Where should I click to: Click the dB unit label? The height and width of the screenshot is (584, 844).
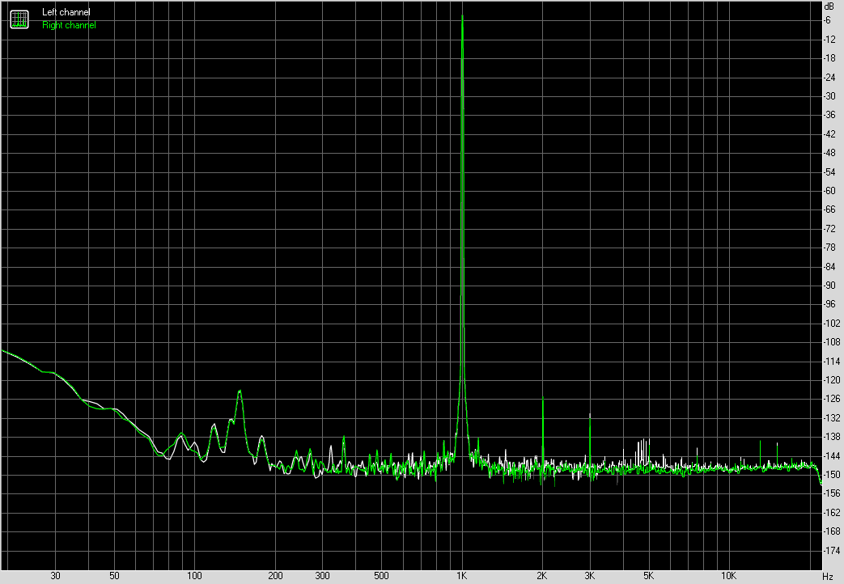(x=829, y=7)
